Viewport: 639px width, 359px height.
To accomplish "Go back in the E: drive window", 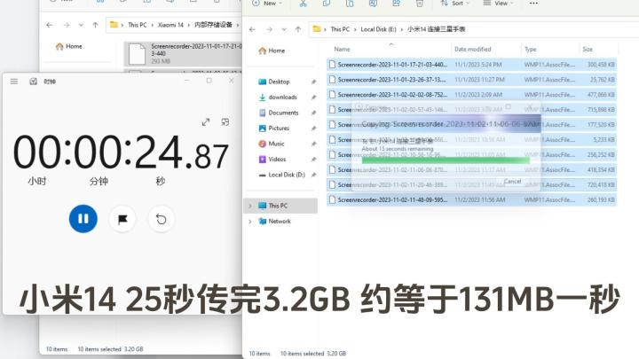I will point(252,29).
